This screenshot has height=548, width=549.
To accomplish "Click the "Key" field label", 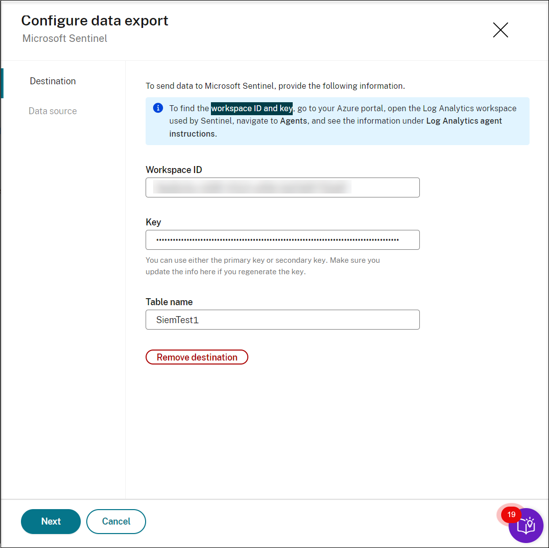I will click(154, 222).
